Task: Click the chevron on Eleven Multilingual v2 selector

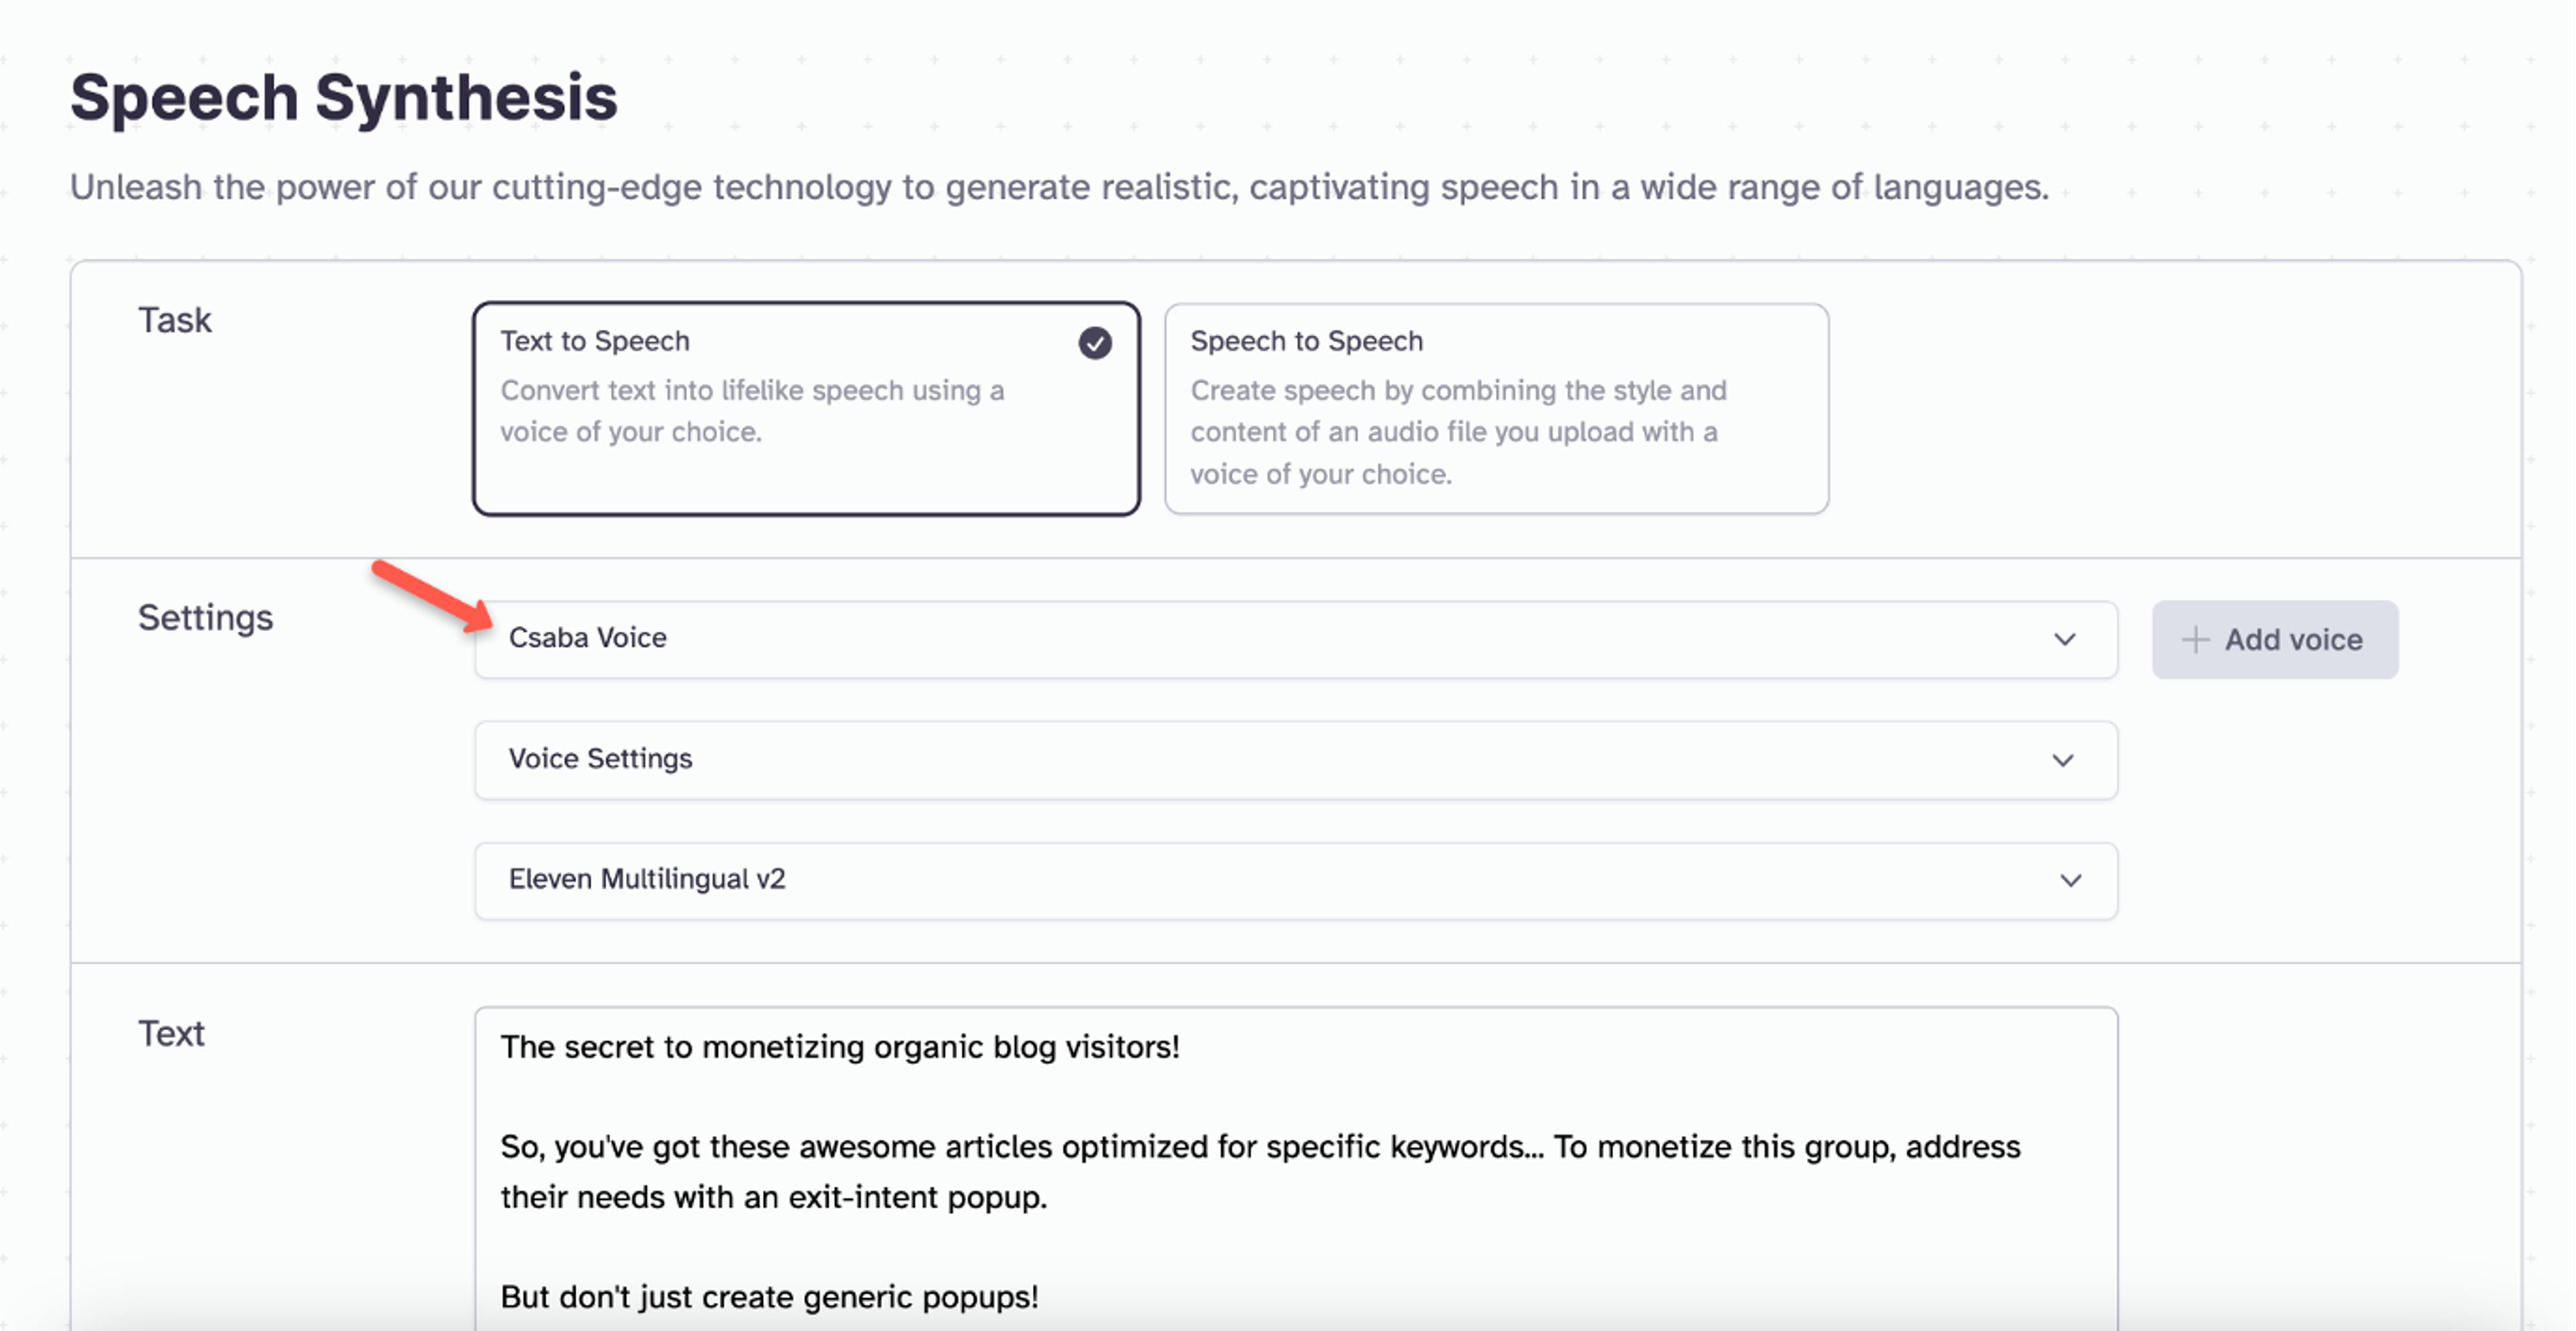Action: tap(2071, 881)
